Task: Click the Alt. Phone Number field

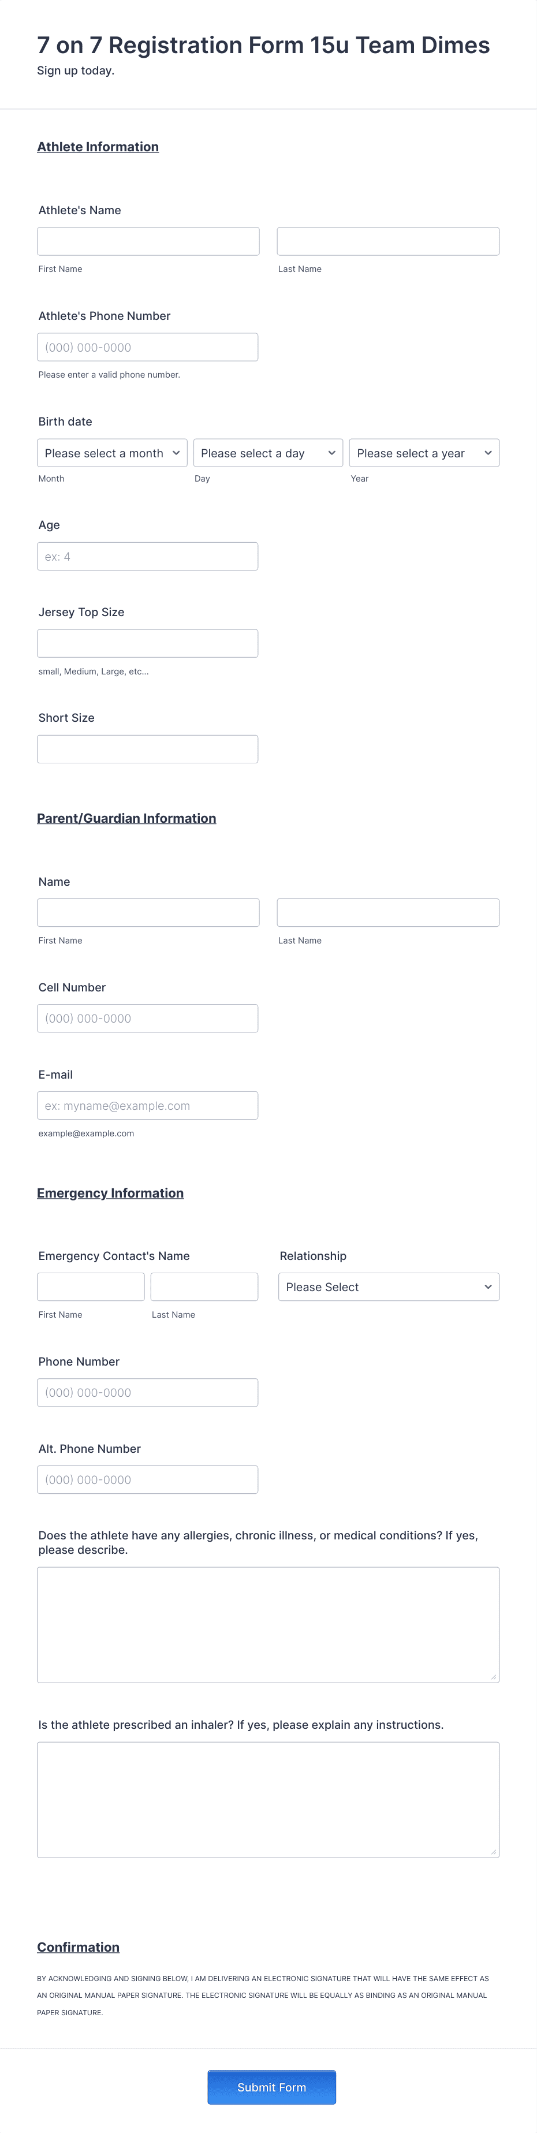Action: click(147, 1480)
